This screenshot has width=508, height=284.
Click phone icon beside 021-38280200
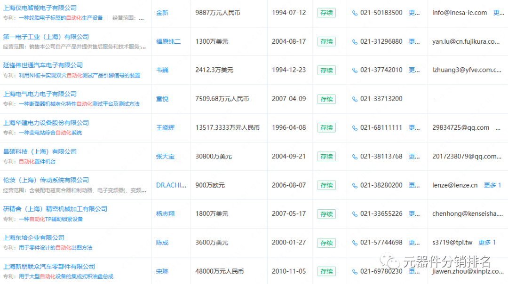pos(355,186)
